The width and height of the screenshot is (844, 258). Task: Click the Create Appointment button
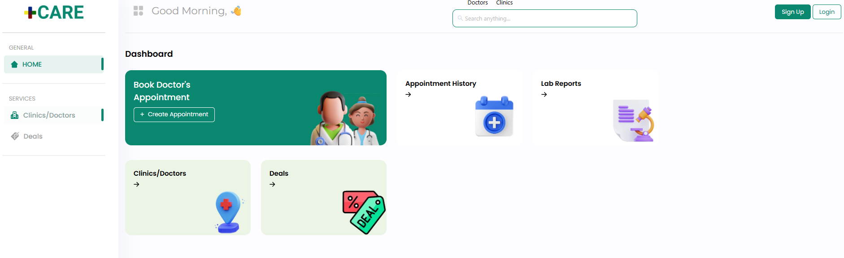(174, 114)
